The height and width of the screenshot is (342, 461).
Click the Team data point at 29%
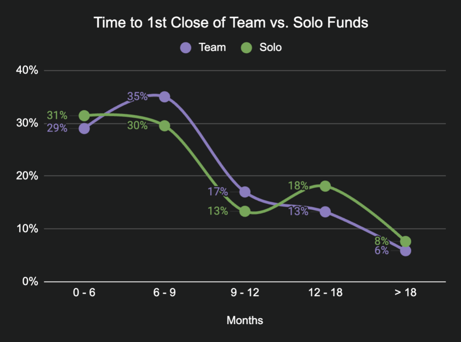tap(84, 129)
